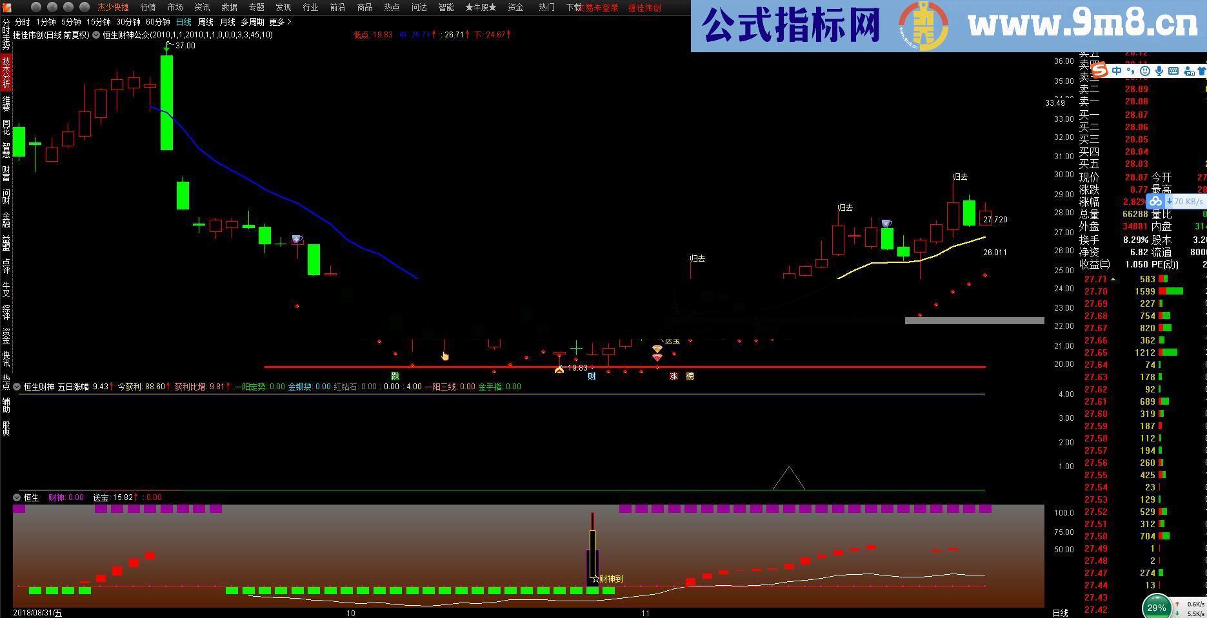
Task: Open the 数据 menu
Action: (229, 8)
